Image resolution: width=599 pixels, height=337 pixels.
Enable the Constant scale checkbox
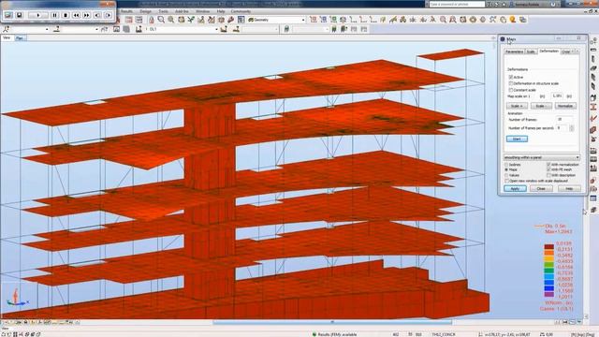coord(511,90)
